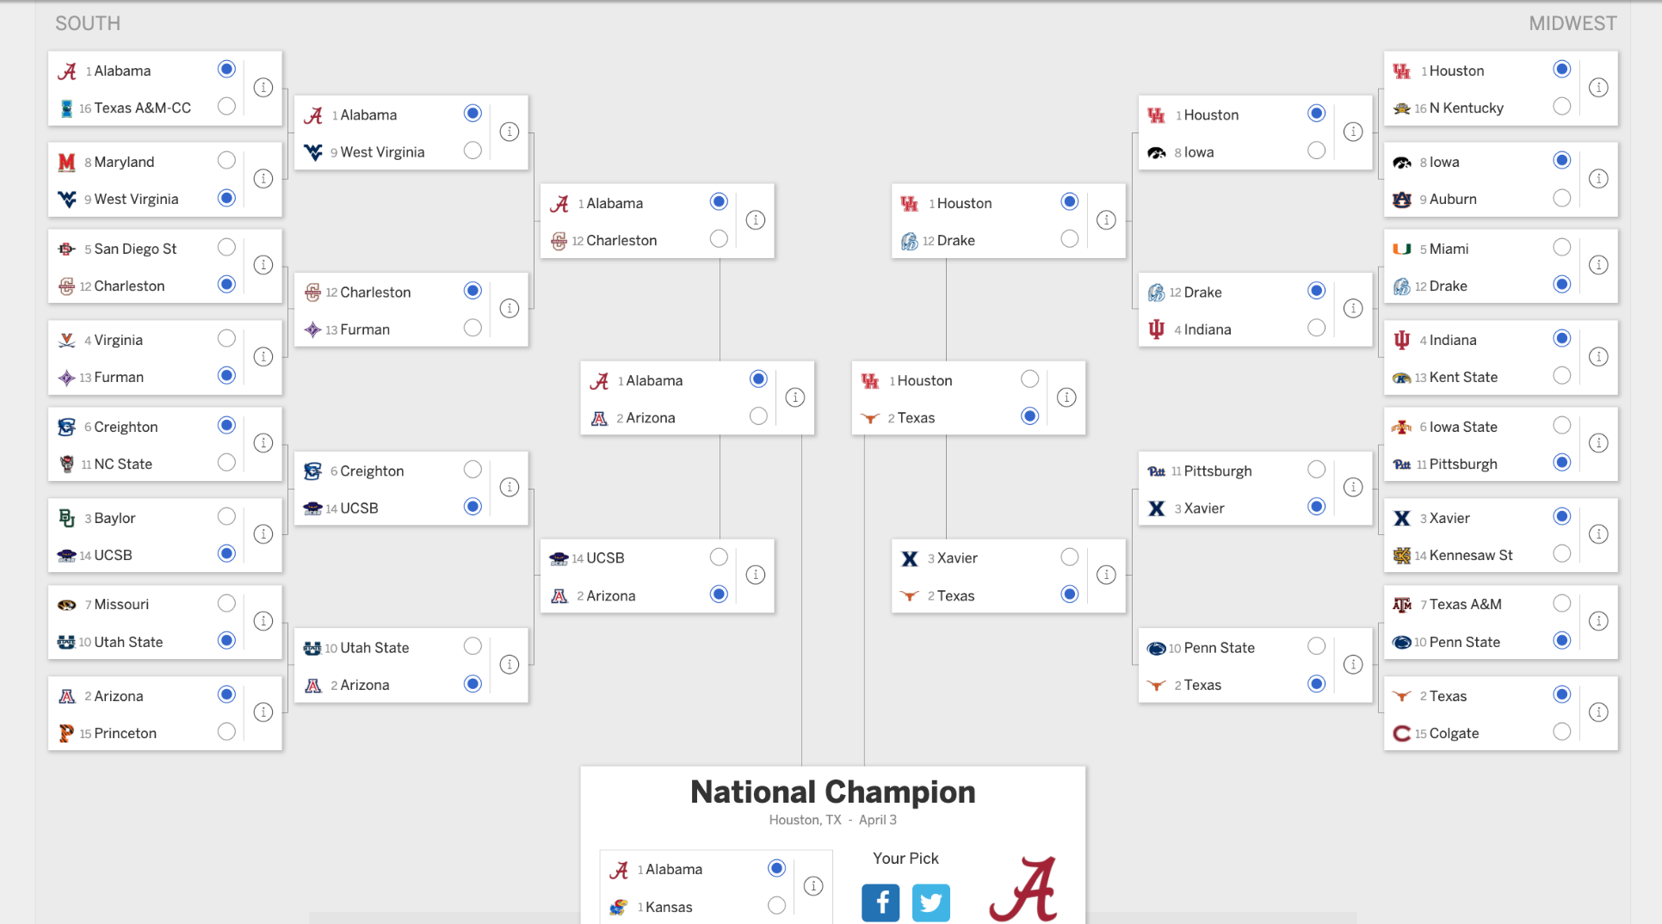Click the Kennesaw St team name

point(1470,556)
